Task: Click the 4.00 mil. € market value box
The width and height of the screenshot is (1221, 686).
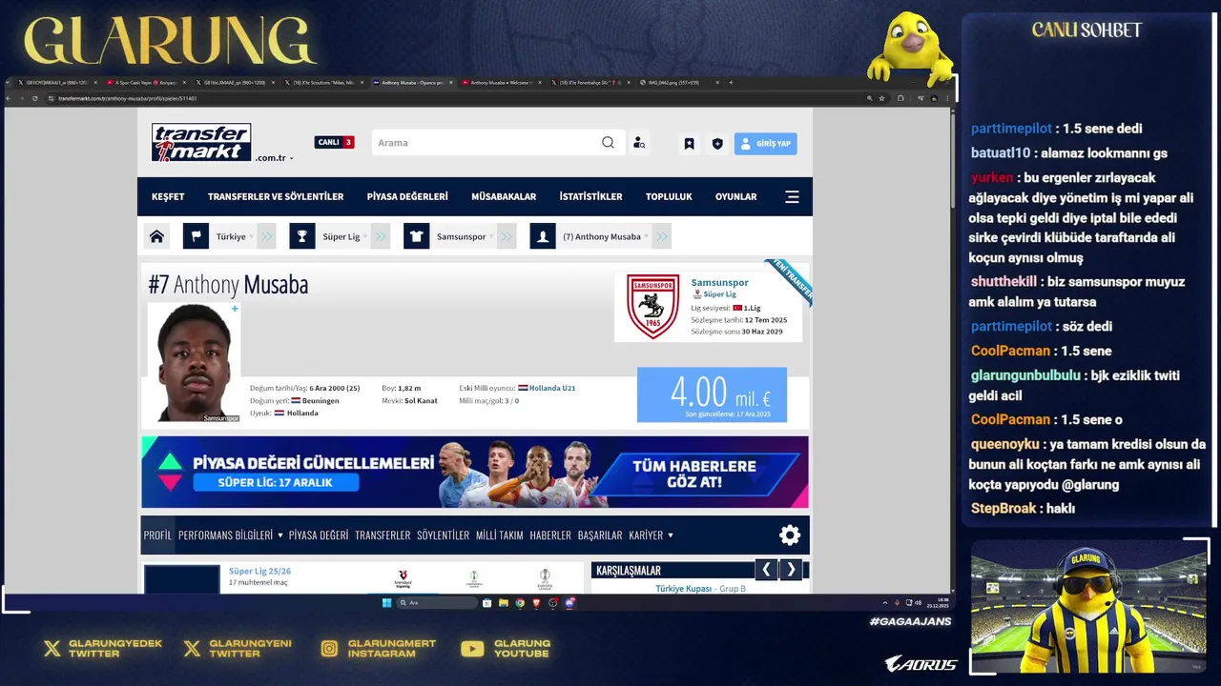Action: [x=712, y=394]
